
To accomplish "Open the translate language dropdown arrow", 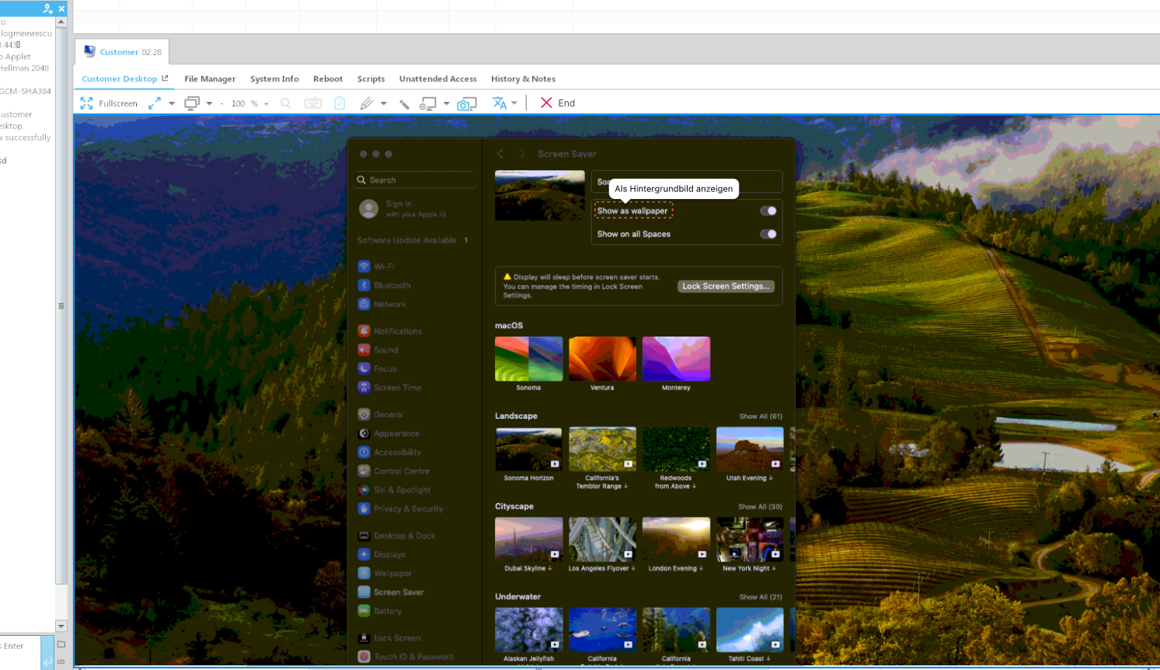I will click(514, 103).
